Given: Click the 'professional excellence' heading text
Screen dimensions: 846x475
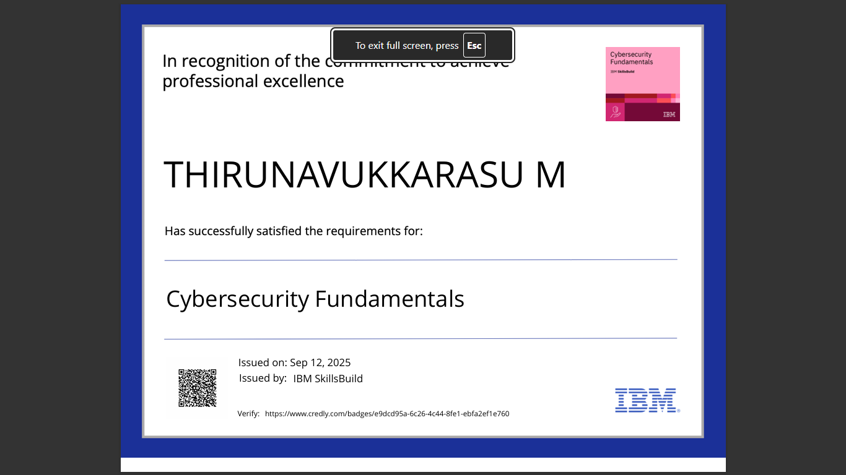Looking at the screenshot, I should 253,81.
